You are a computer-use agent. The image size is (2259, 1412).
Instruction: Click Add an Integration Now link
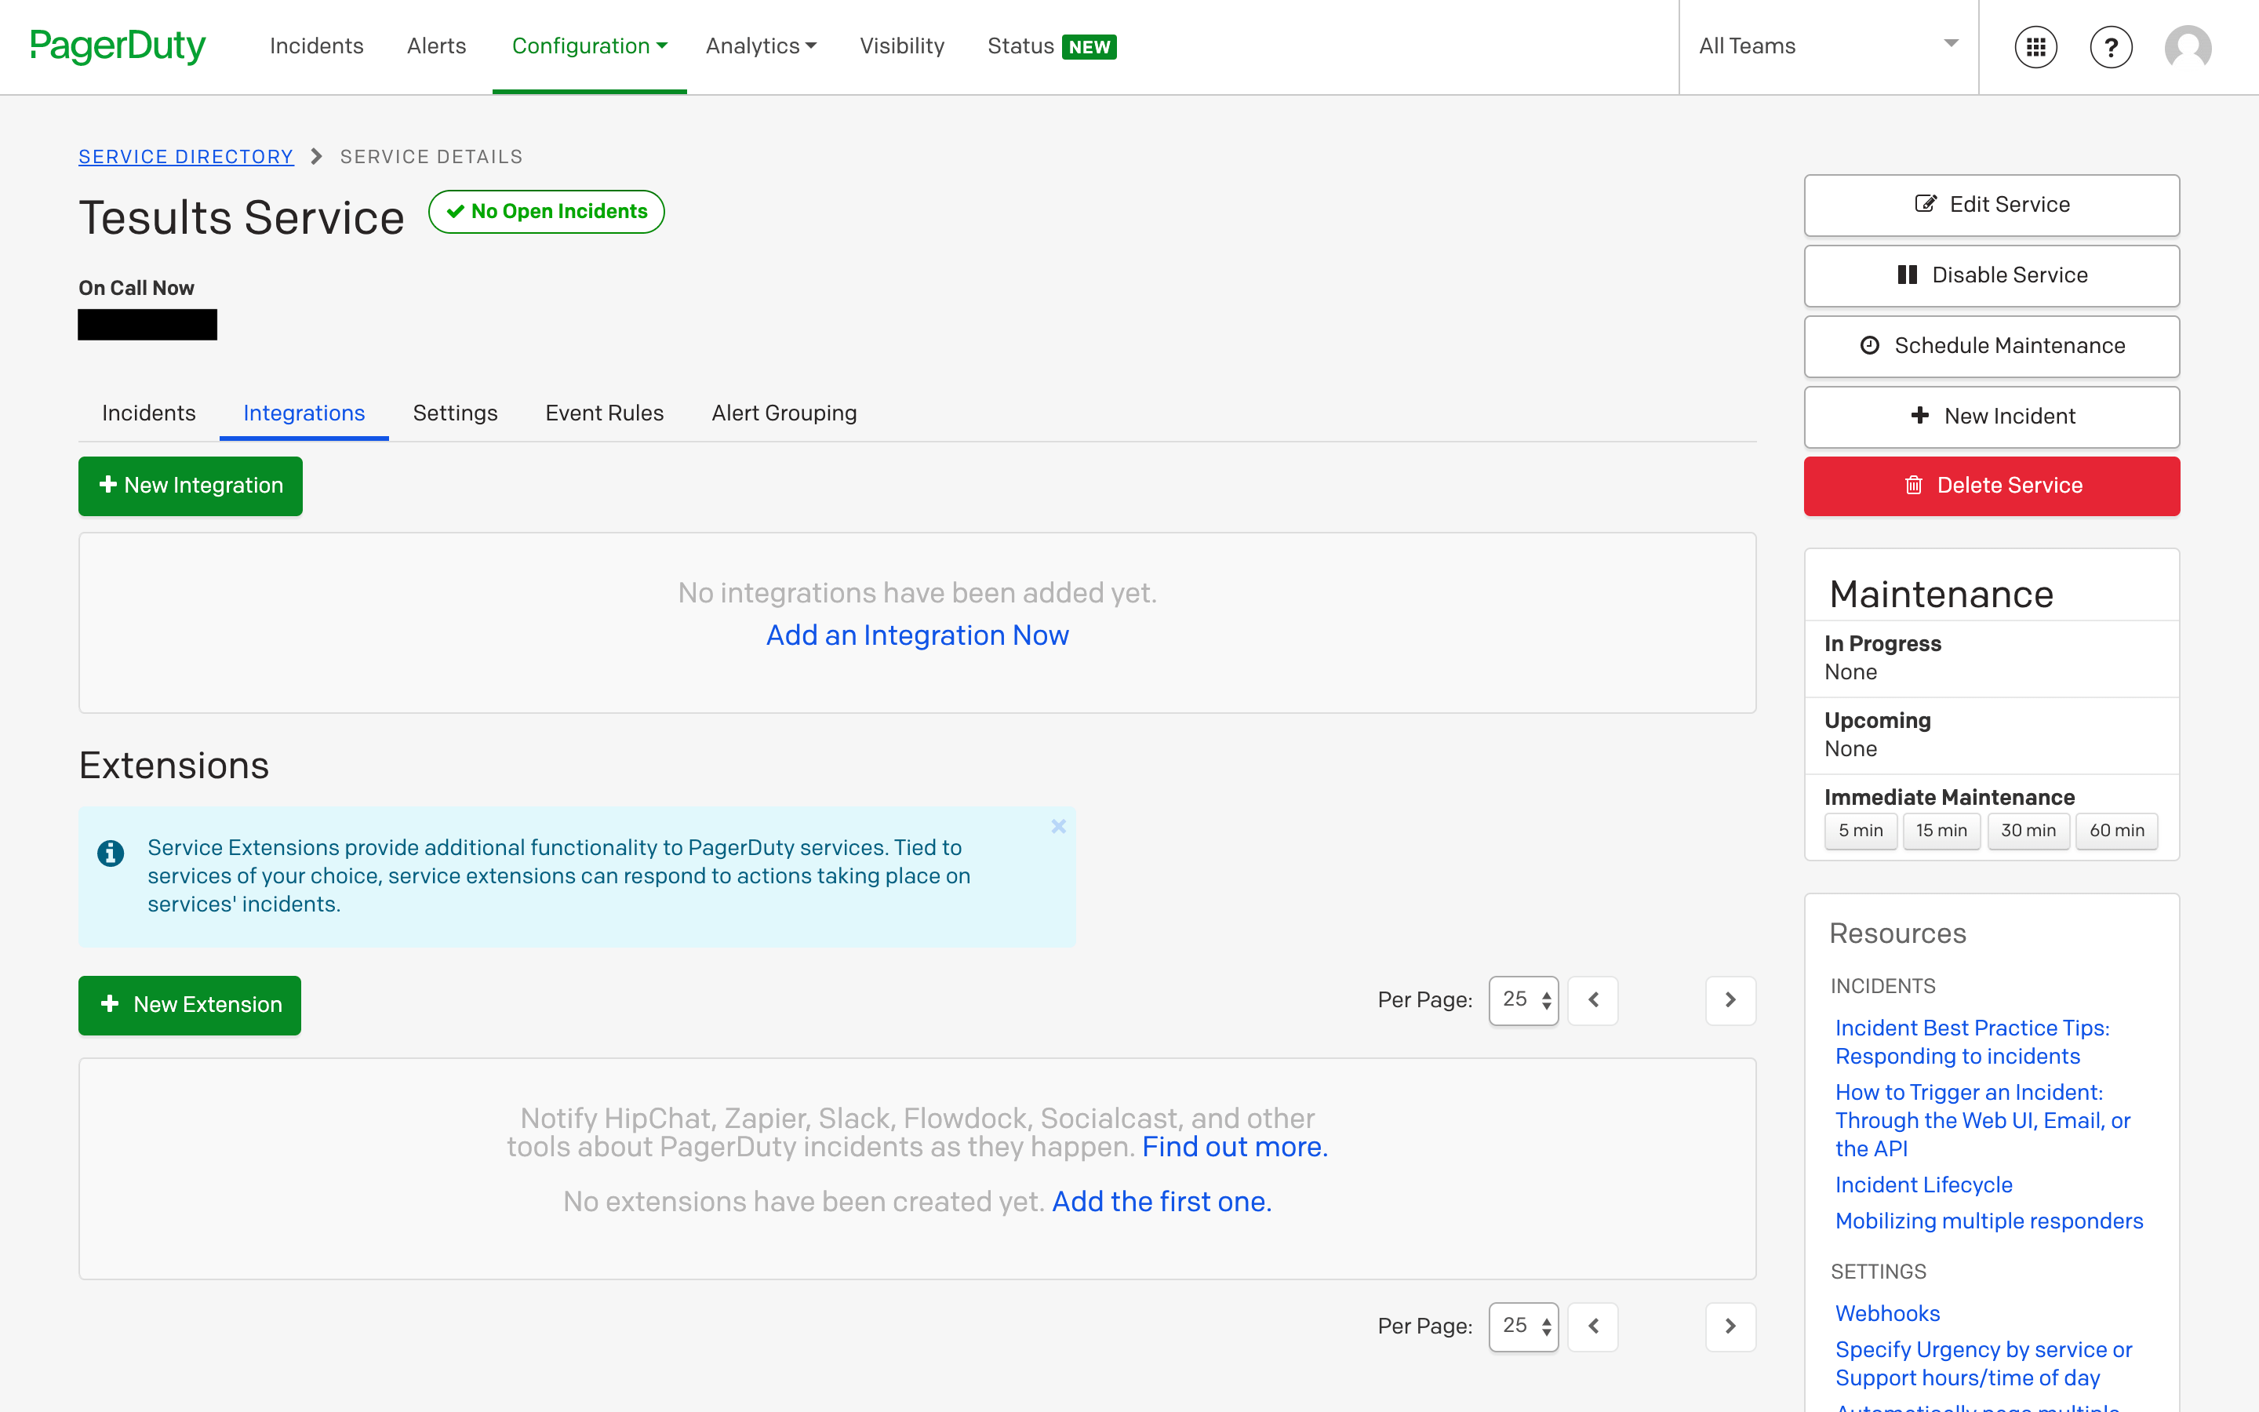pyautogui.click(x=918, y=635)
